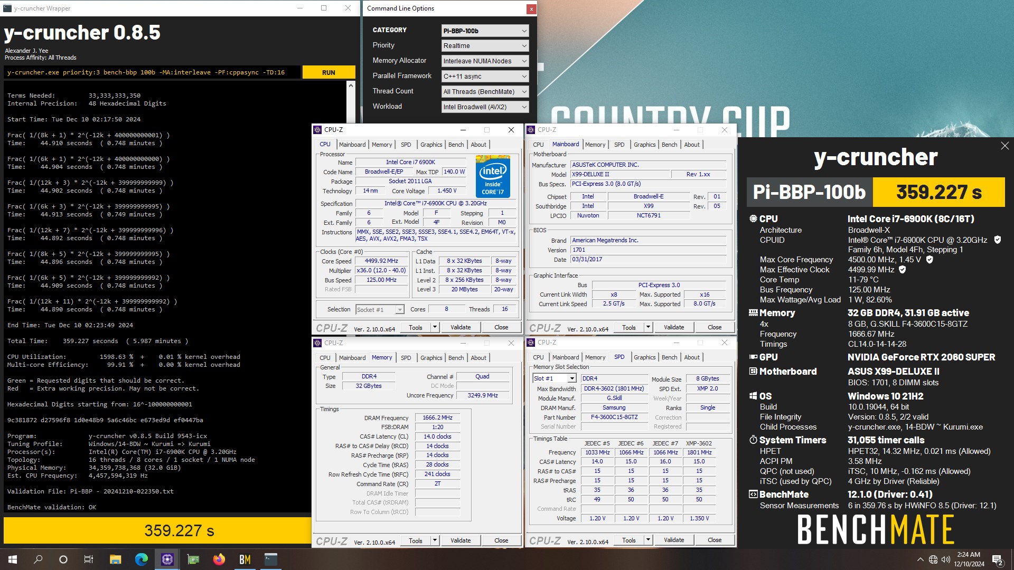Open the graphics card app on the taskbar
The image size is (1014, 570).
pyautogui.click(x=193, y=559)
